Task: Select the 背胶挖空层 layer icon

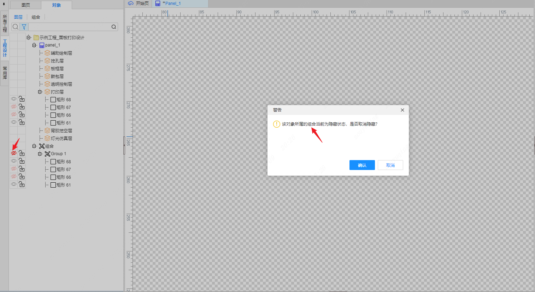Action: (47, 130)
